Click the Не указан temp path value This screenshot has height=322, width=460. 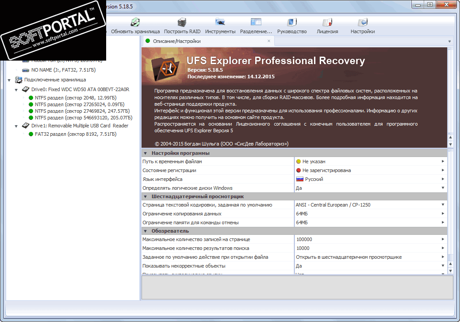(x=314, y=161)
